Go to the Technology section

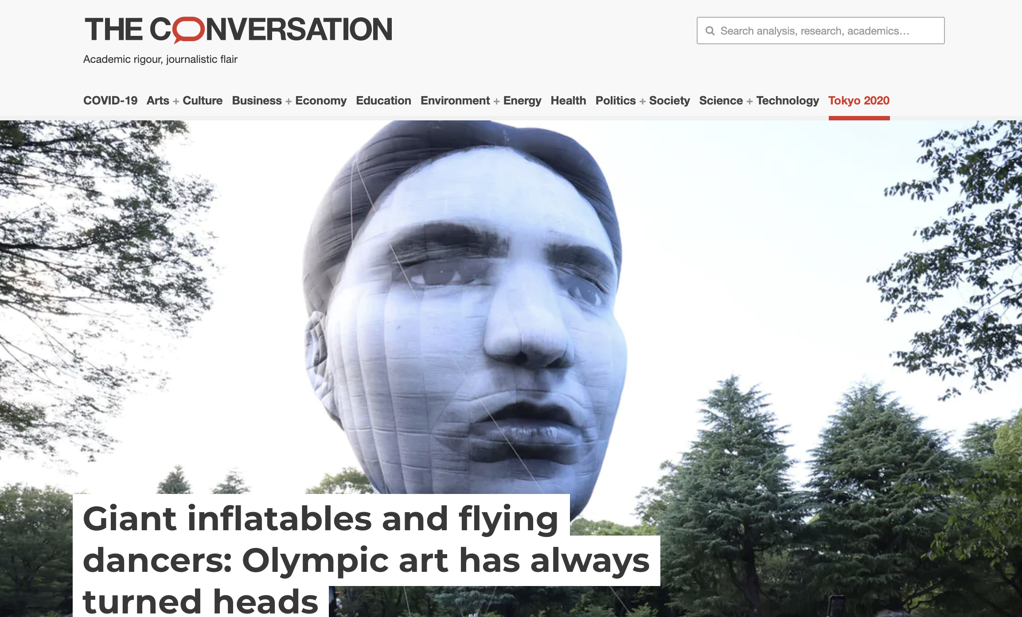[788, 100]
